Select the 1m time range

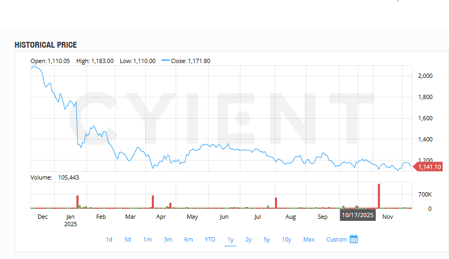pos(147,239)
